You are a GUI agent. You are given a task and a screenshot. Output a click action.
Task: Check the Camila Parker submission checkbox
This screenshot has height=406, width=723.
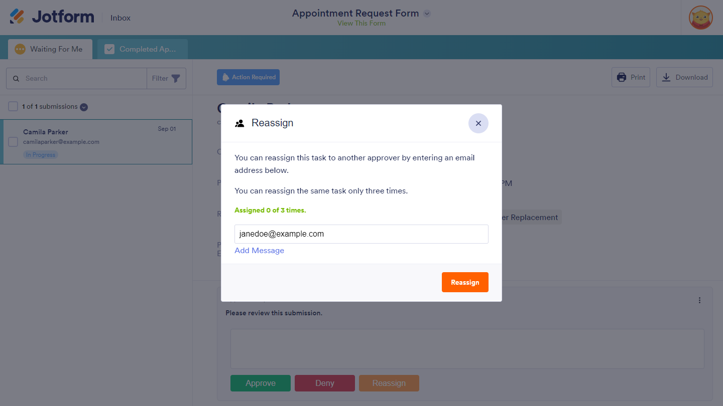[x=14, y=142]
